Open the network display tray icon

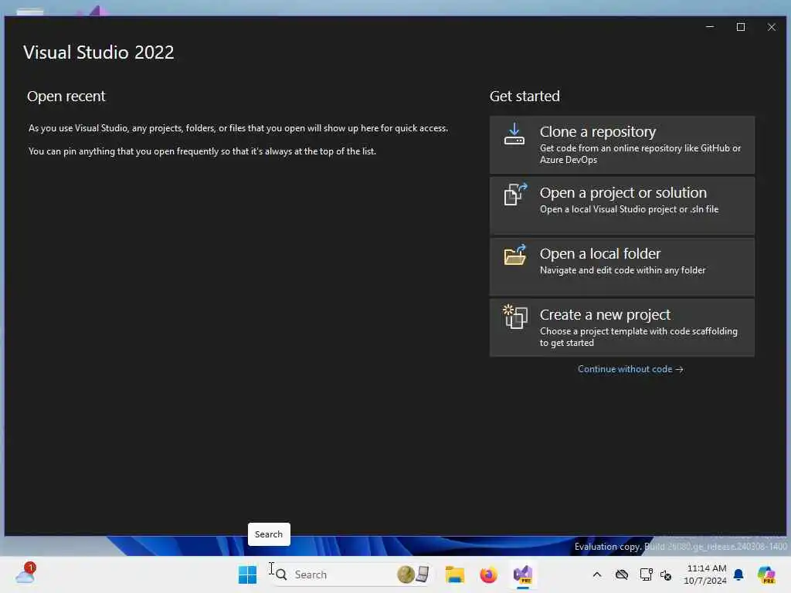(x=647, y=574)
